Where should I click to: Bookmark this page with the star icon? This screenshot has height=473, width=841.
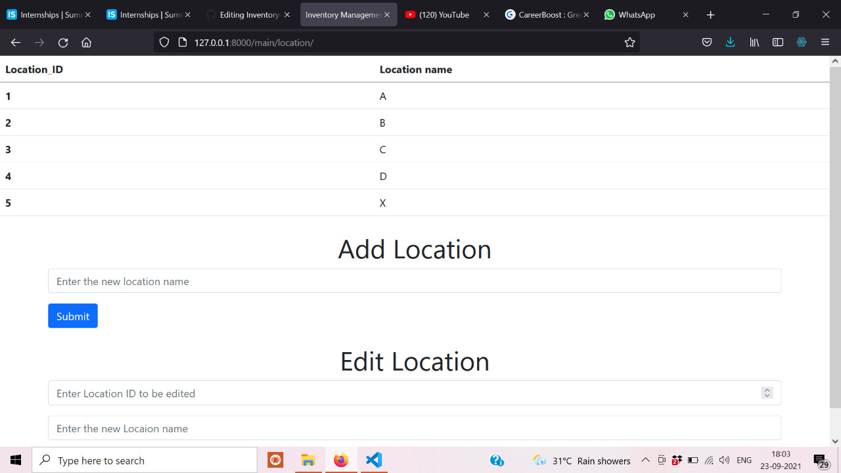pyautogui.click(x=629, y=42)
